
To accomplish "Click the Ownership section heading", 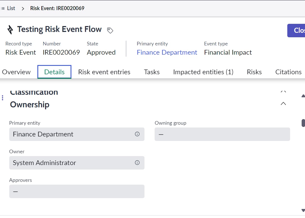I will pyautogui.click(x=30, y=105).
